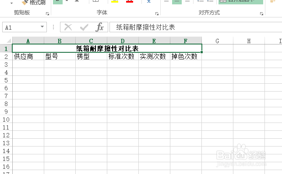This screenshot has height=174, width=282.
Task: Select the cell containing 掉色次数
Action: pos(186,56)
